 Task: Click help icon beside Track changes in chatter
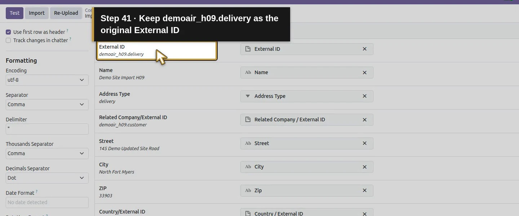70,39
